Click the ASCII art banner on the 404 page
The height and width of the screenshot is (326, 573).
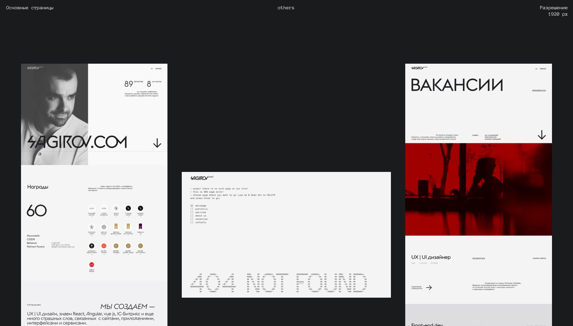point(279,283)
